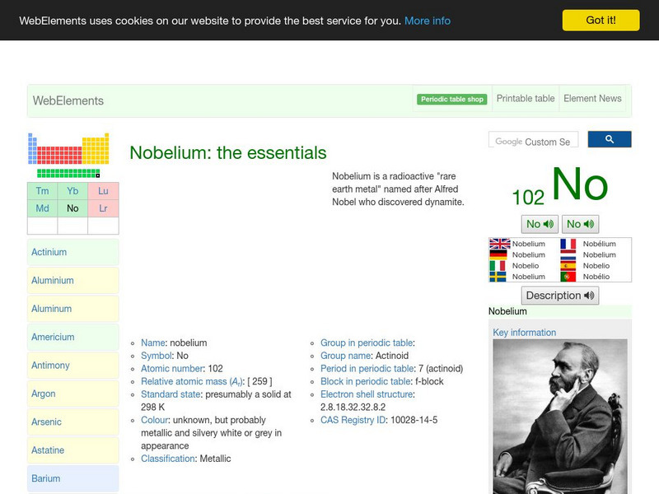The height and width of the screenshot is (494, 659).
Task: Click the Spanish flag icon
Action: (x=568, y=265)
